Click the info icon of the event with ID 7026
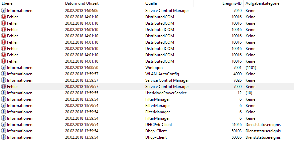This screenshot has width=294, height=141. pyautogui.click(x=4, y=80)
